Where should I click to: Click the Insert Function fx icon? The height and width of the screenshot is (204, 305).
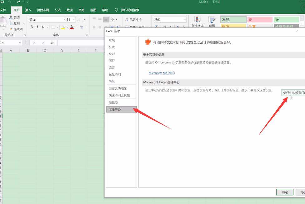[x=52, y=42]
